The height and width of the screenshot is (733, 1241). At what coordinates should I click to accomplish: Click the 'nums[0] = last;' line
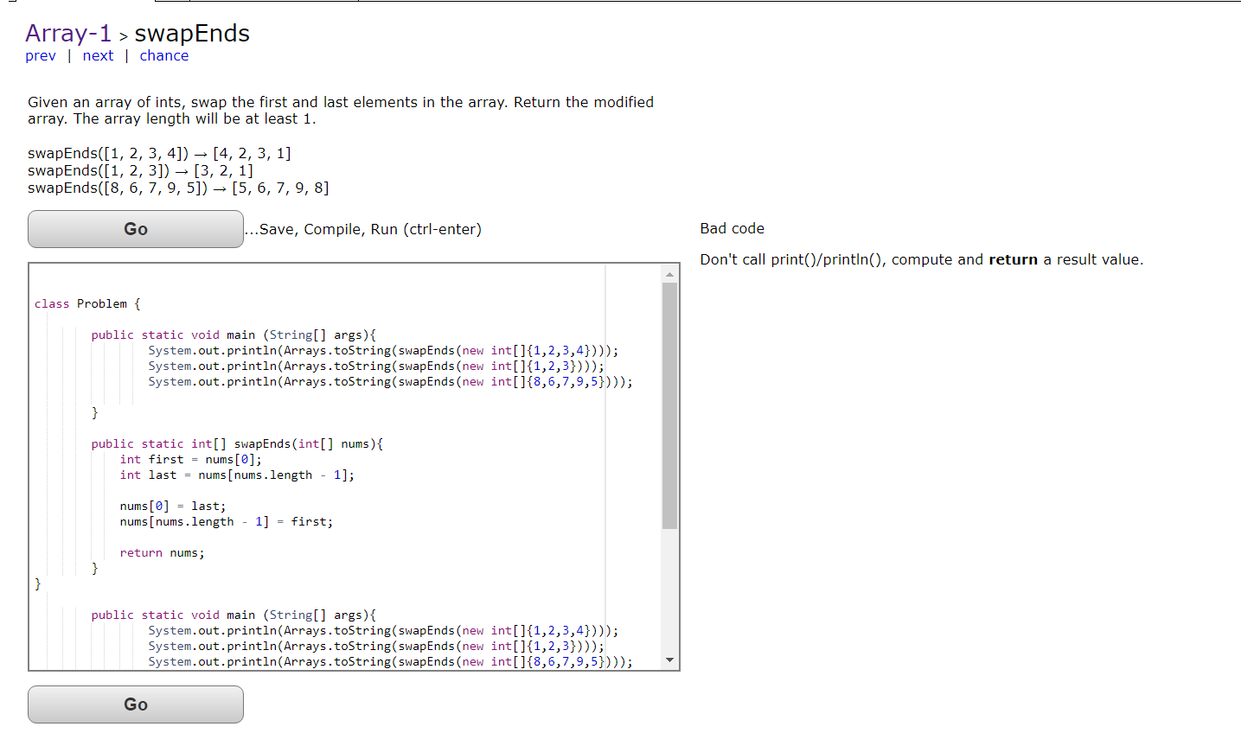171,506
